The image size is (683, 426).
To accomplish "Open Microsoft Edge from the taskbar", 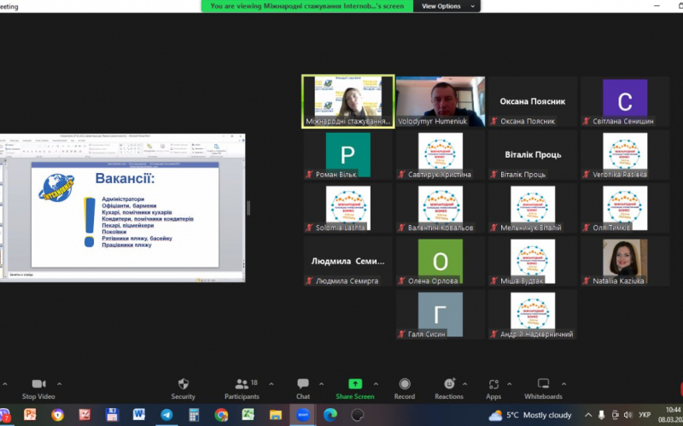I will tap(330, 415).
